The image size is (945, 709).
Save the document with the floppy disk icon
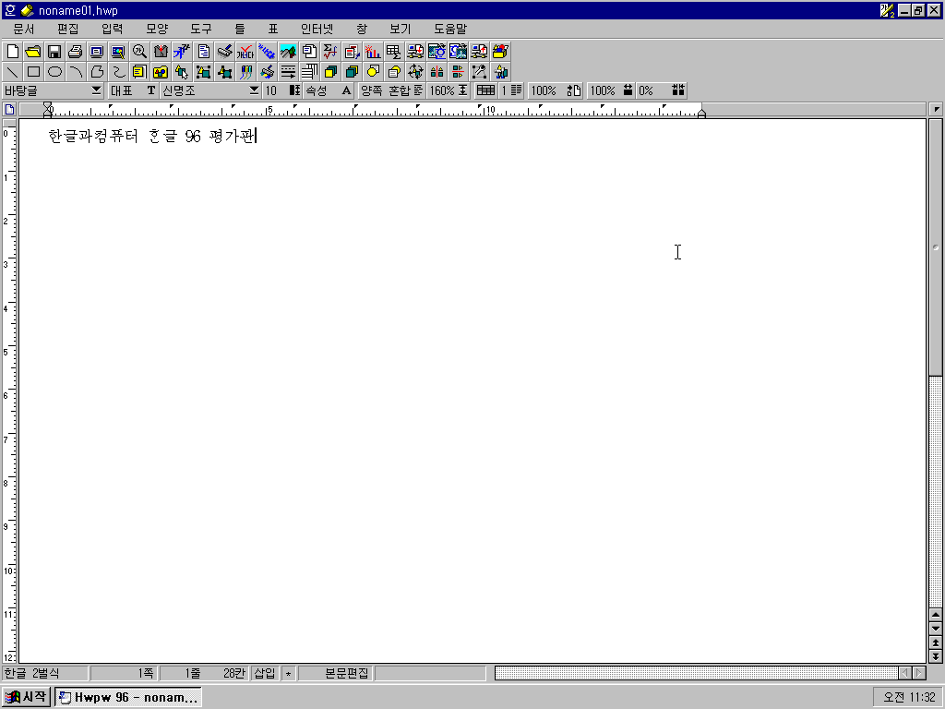click(x=54, y=52)
